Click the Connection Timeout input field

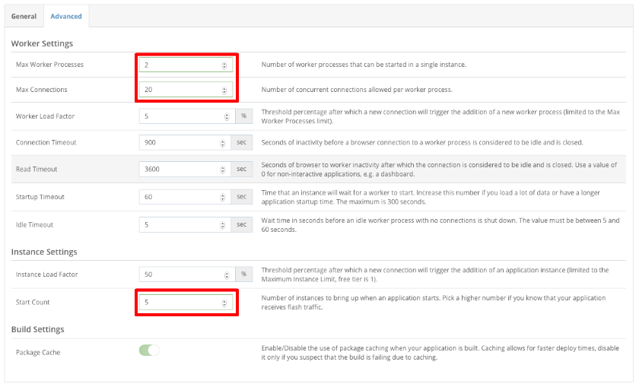[x=180, y=143]
